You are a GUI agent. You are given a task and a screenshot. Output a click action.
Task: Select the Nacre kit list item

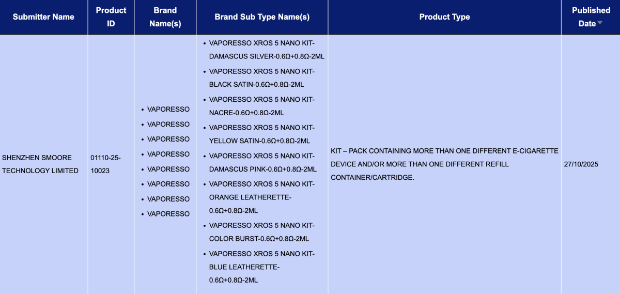262,106
